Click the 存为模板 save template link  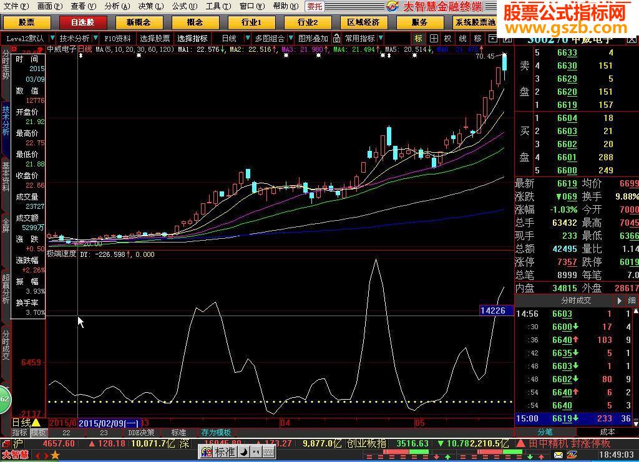[216, 432]
